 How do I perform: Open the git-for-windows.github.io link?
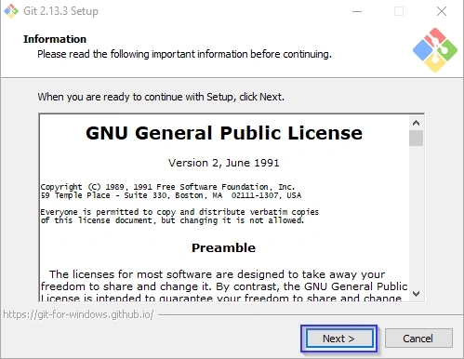tap(78, 314)
